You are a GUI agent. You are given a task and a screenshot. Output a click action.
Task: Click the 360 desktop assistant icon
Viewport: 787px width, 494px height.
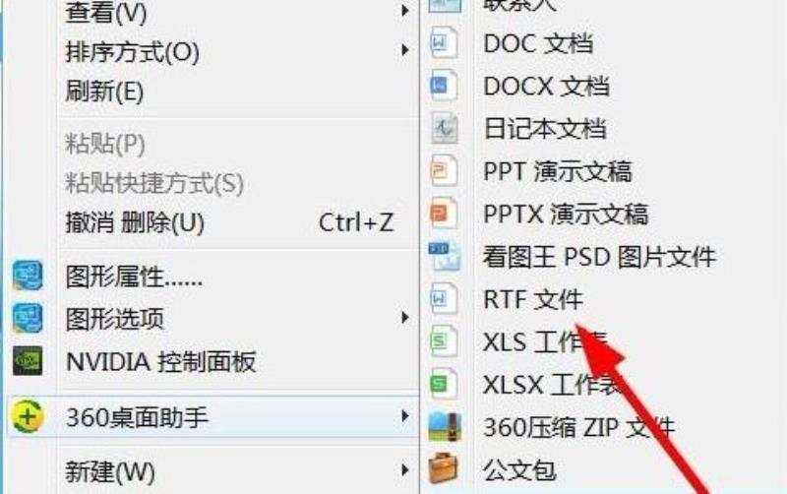coord(28,416)
